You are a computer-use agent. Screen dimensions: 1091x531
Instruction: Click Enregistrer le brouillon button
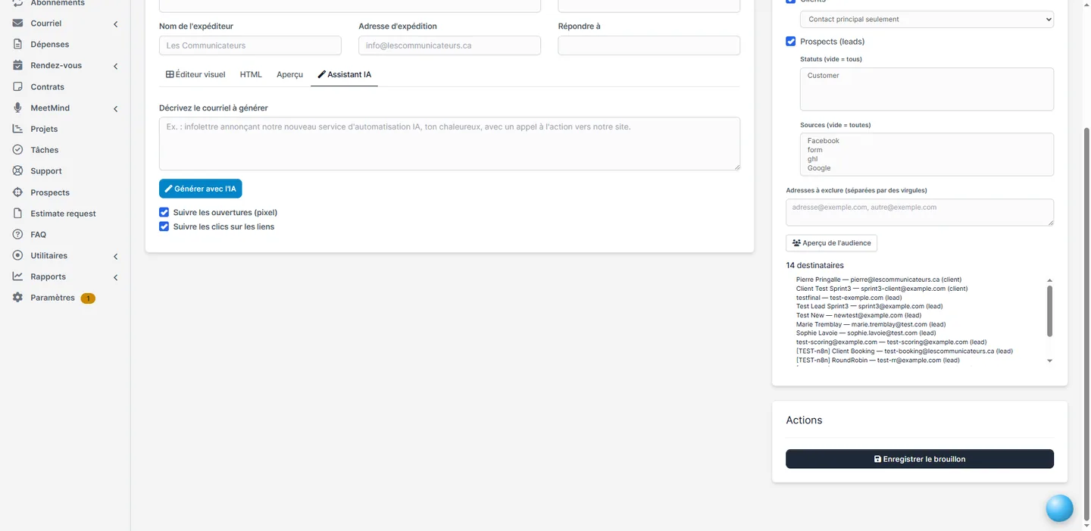point(920,459)
